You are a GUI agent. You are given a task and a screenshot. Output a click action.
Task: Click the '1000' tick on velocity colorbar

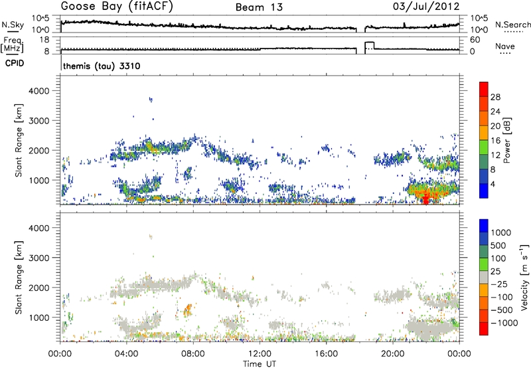pos(501,232)
